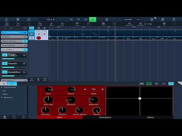Jump to the project start
Screen dimensions: 182x136
click(x=71, y=20)
